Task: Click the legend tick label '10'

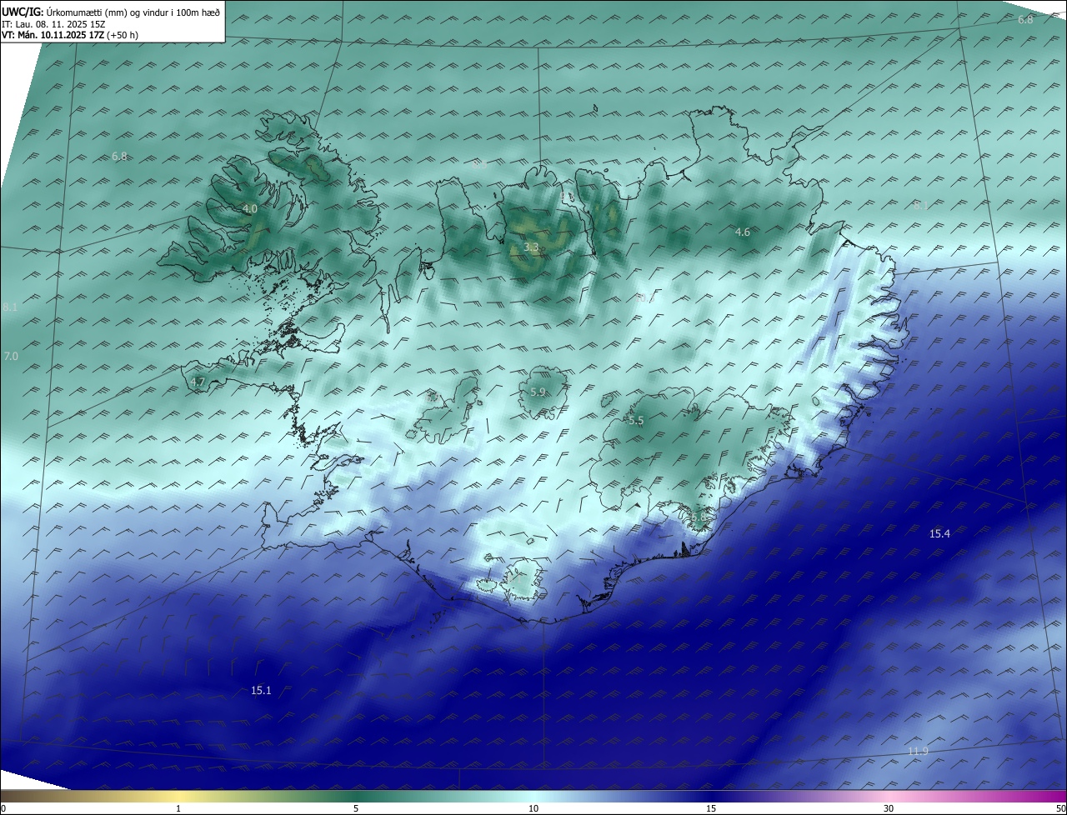Action: pyautogui.click(x=533, y=808)
